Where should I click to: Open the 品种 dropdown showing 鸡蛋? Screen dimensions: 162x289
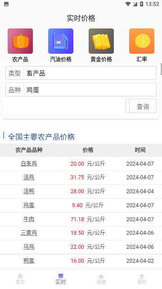click(81, 89)
